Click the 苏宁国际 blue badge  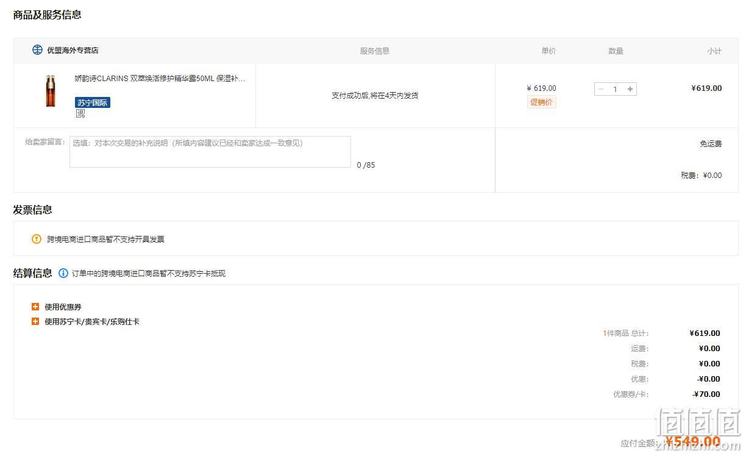(93, 102)
